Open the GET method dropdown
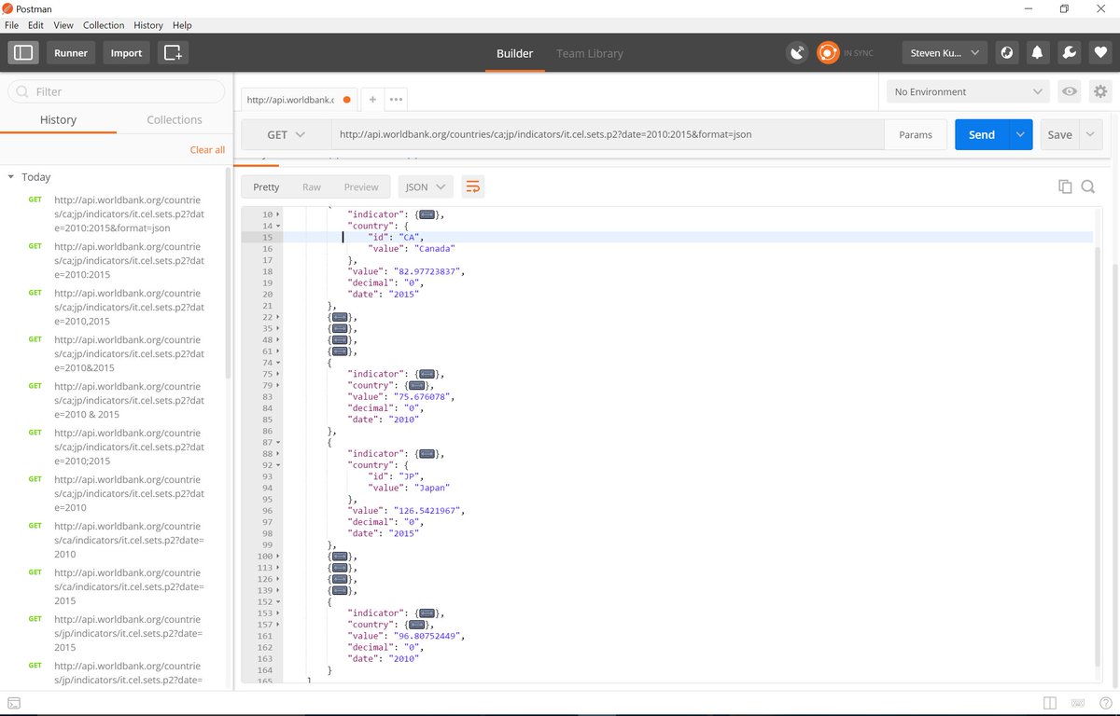This screenshot has height=716, width=1120. (x=287, y=134)
